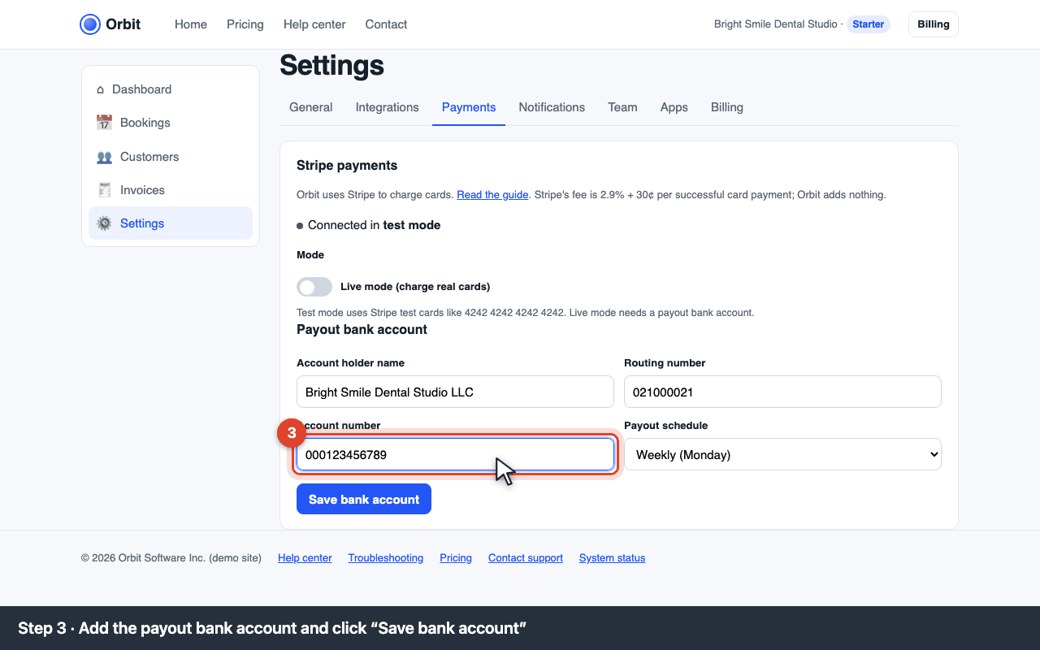Open the System status footer link
Screen dimensions: 1040x650
613,558
